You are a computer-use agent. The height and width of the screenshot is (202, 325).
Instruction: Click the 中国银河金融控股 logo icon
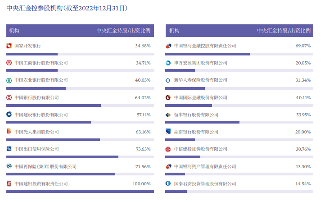168,46
